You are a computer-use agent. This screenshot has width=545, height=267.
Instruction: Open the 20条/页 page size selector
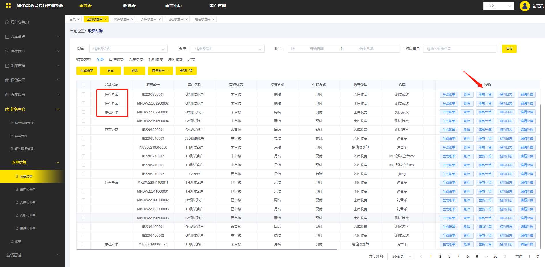(400, 257)
